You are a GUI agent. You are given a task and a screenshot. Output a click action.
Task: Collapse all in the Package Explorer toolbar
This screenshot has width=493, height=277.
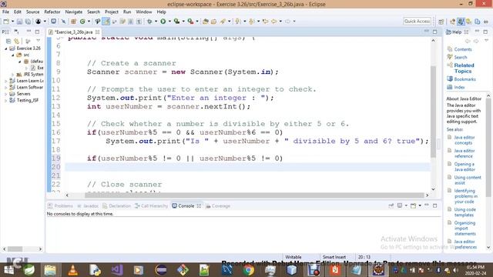[x=8, y=41]
